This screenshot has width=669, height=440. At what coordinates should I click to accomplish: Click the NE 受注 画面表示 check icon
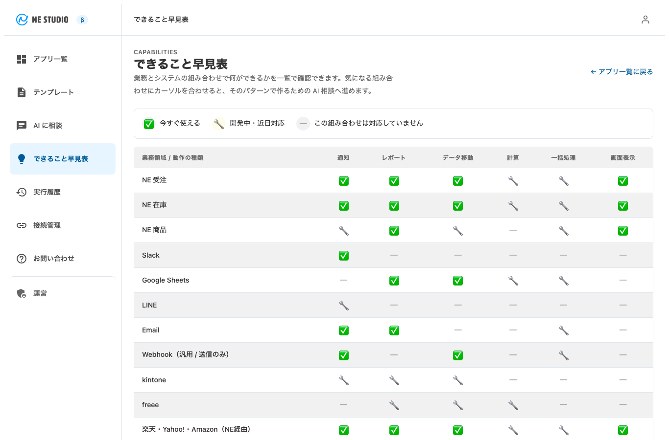[623, 181]
